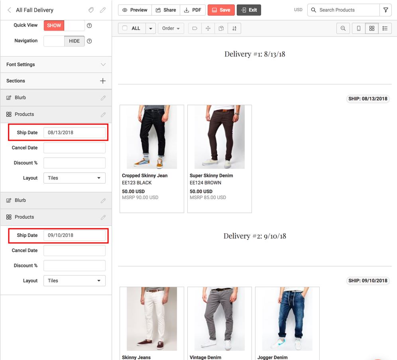Switch to grid tiles view

click(372, 28)
